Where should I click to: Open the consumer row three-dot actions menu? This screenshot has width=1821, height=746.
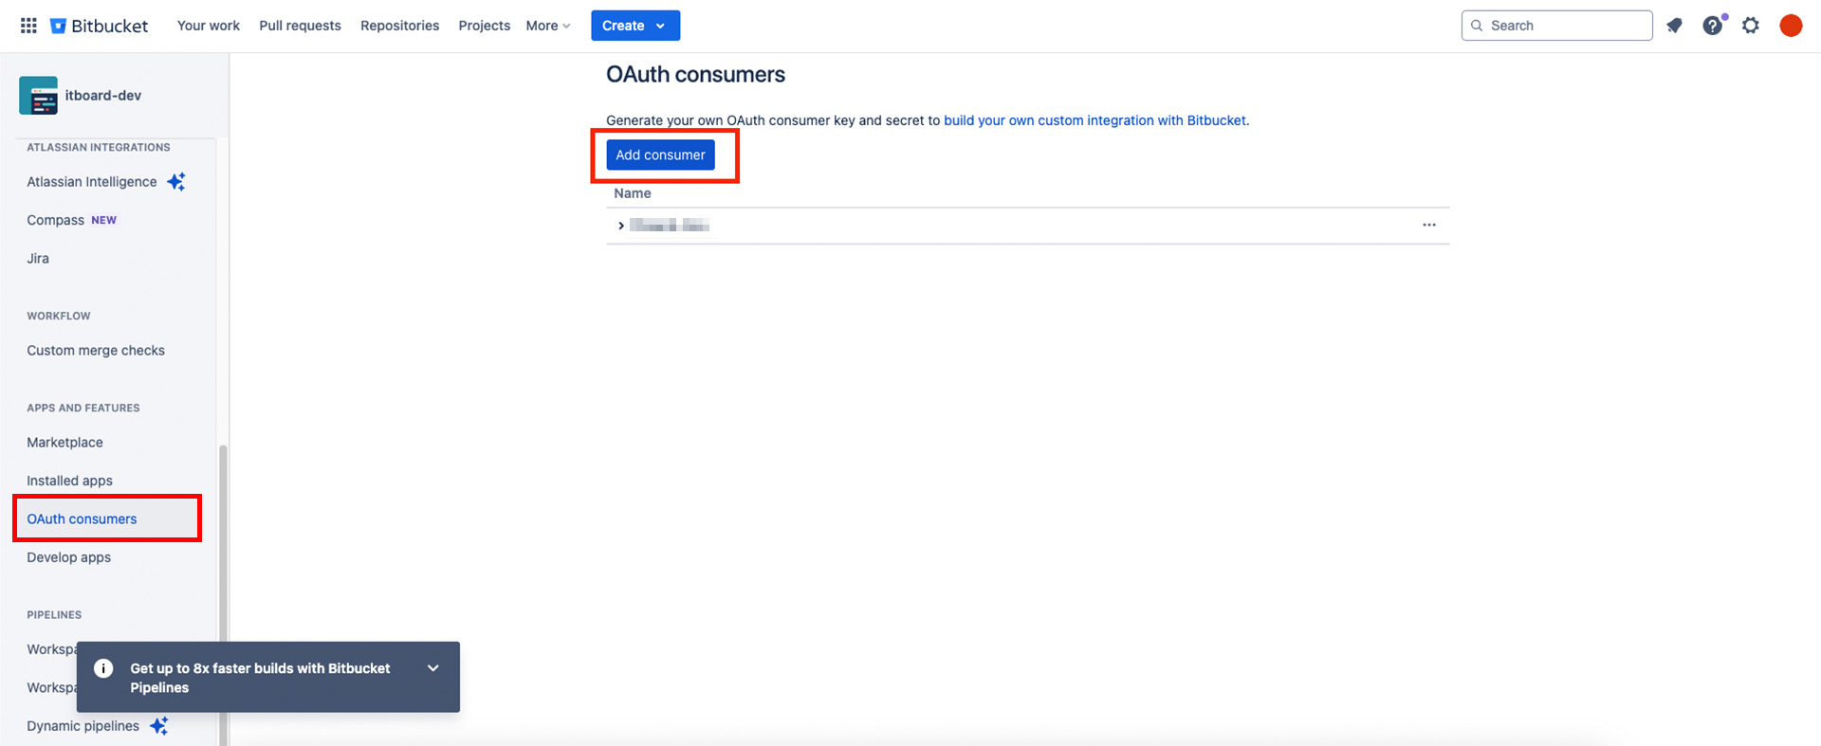point(1428,226)
